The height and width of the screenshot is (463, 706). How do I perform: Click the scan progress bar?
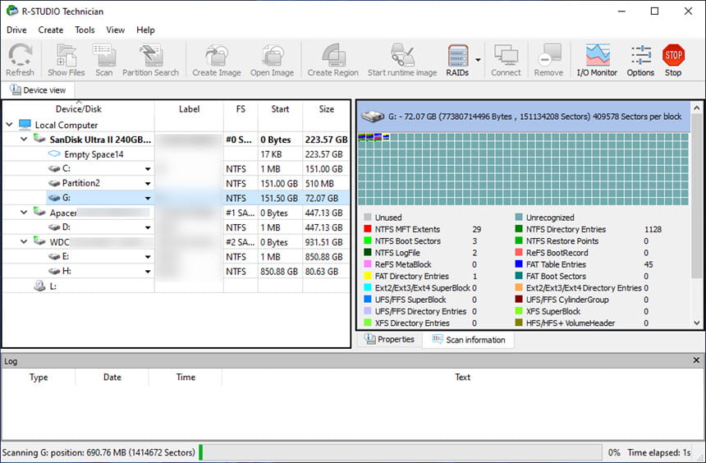coord(401,452)
